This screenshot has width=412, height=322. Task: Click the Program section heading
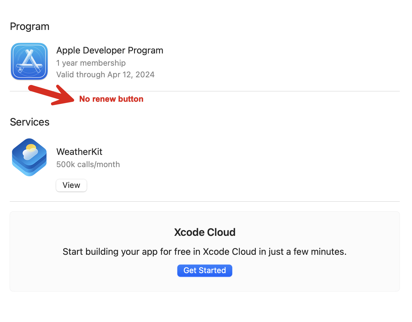click(29, 26)
